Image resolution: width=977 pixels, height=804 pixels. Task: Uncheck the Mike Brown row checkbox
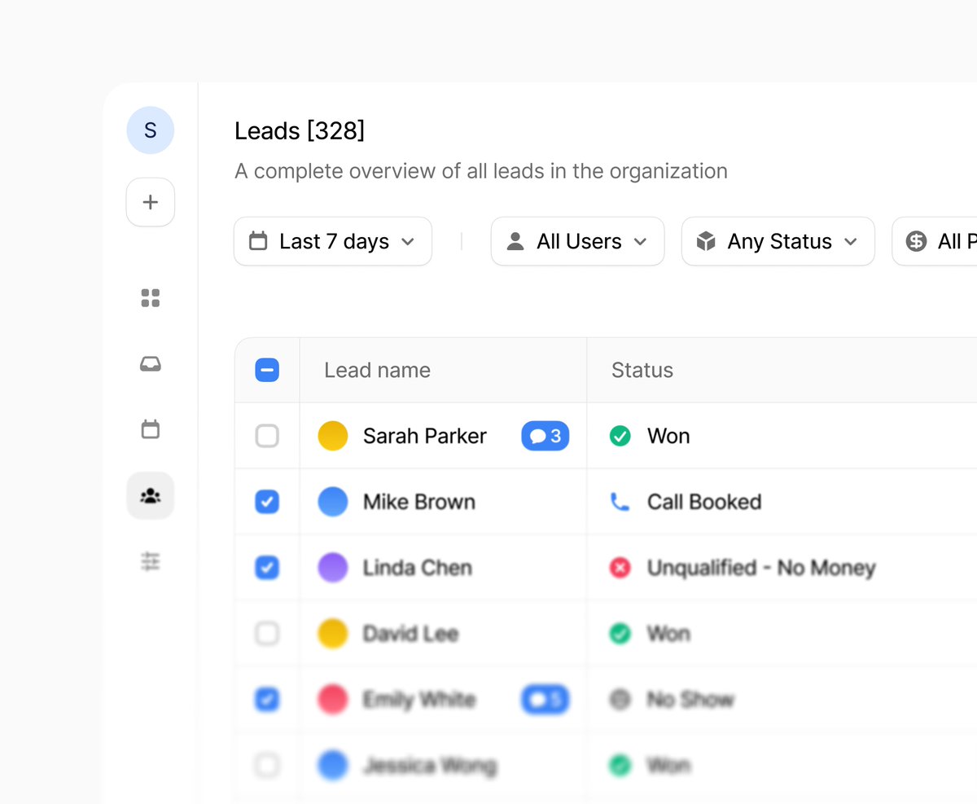[267, 502]
